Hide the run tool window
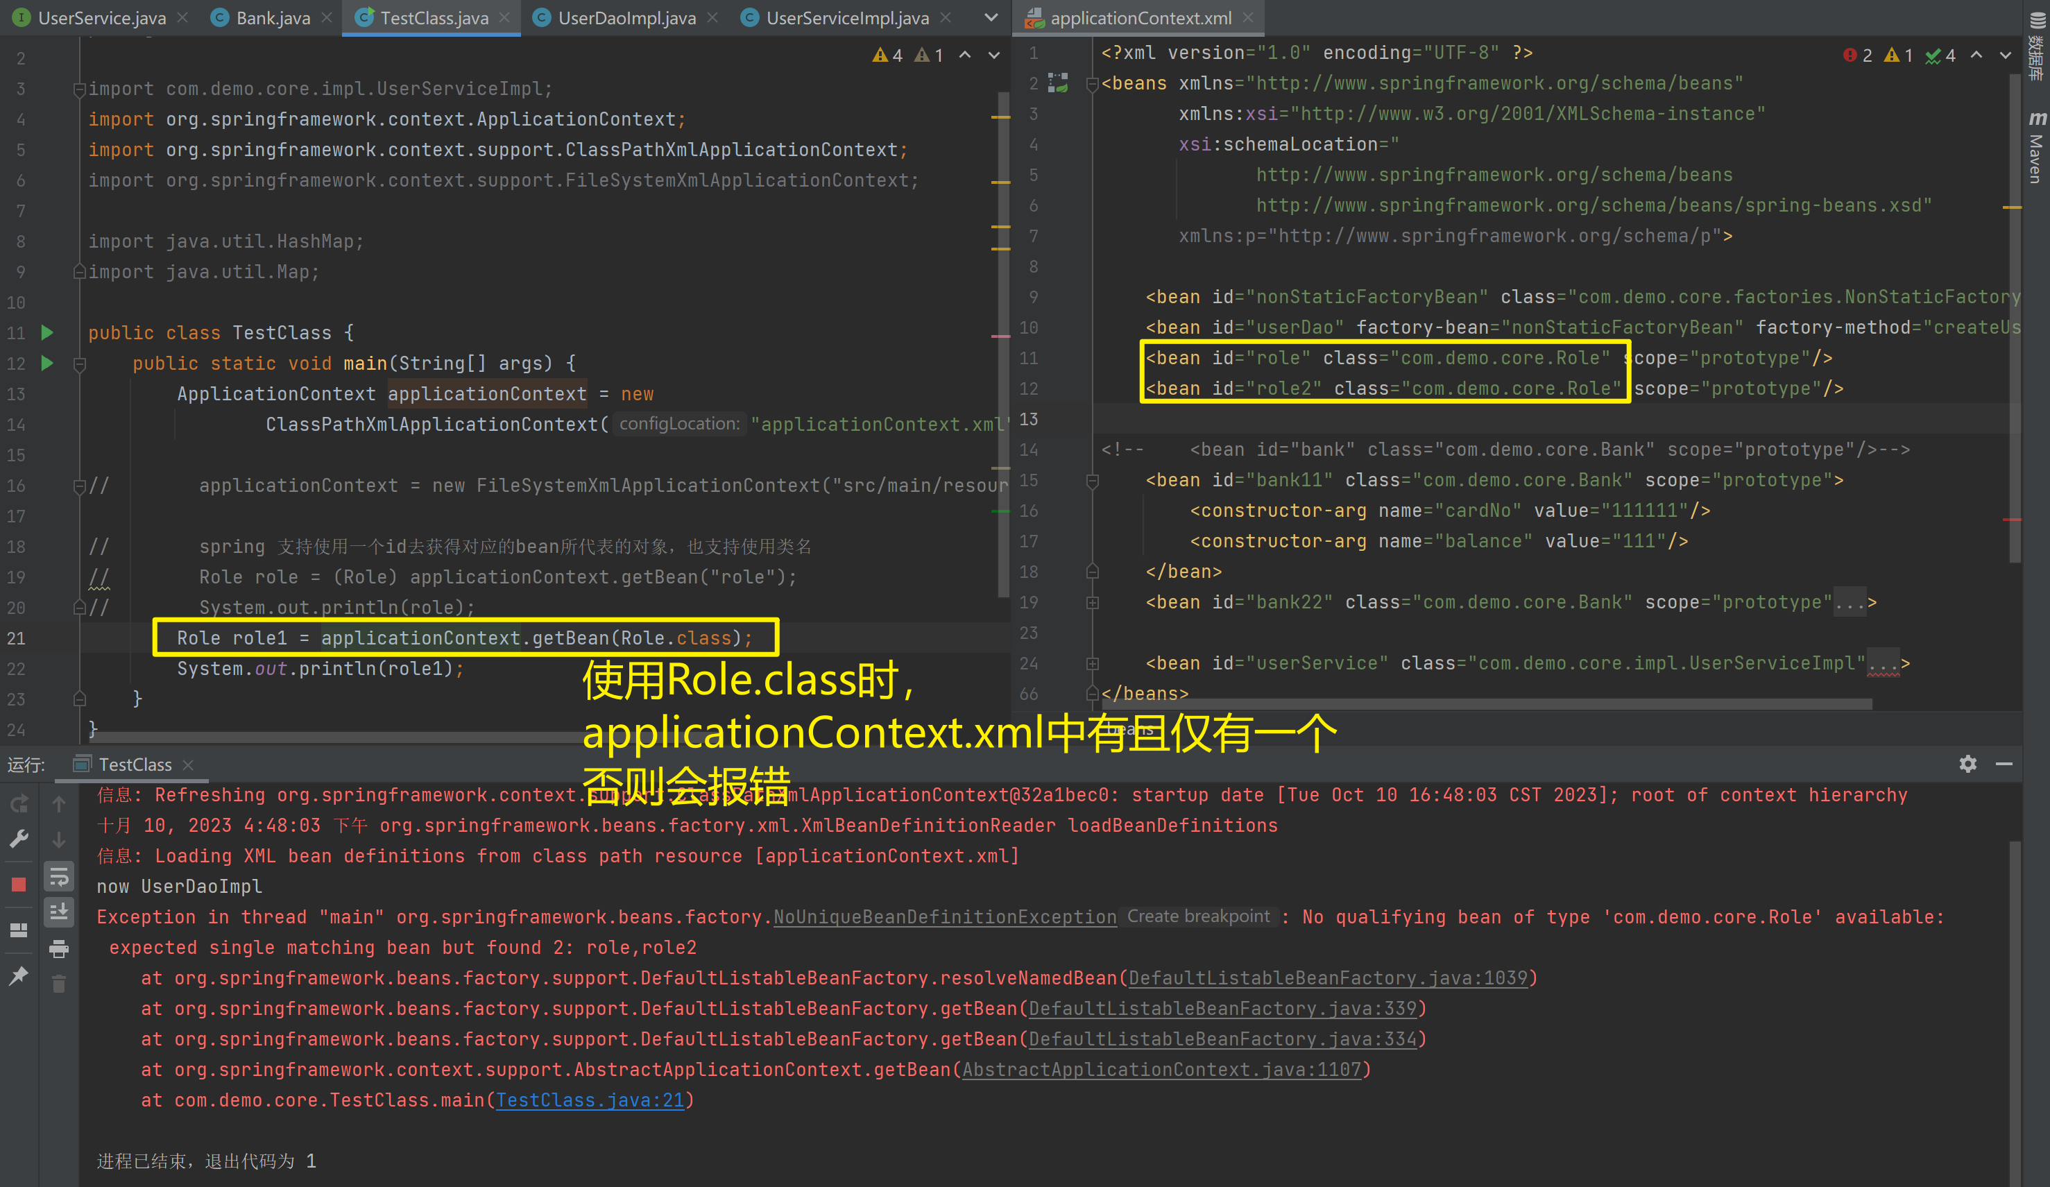Image resolution: width=2050 pixels, height=1187 pixels. (2004, 763)
